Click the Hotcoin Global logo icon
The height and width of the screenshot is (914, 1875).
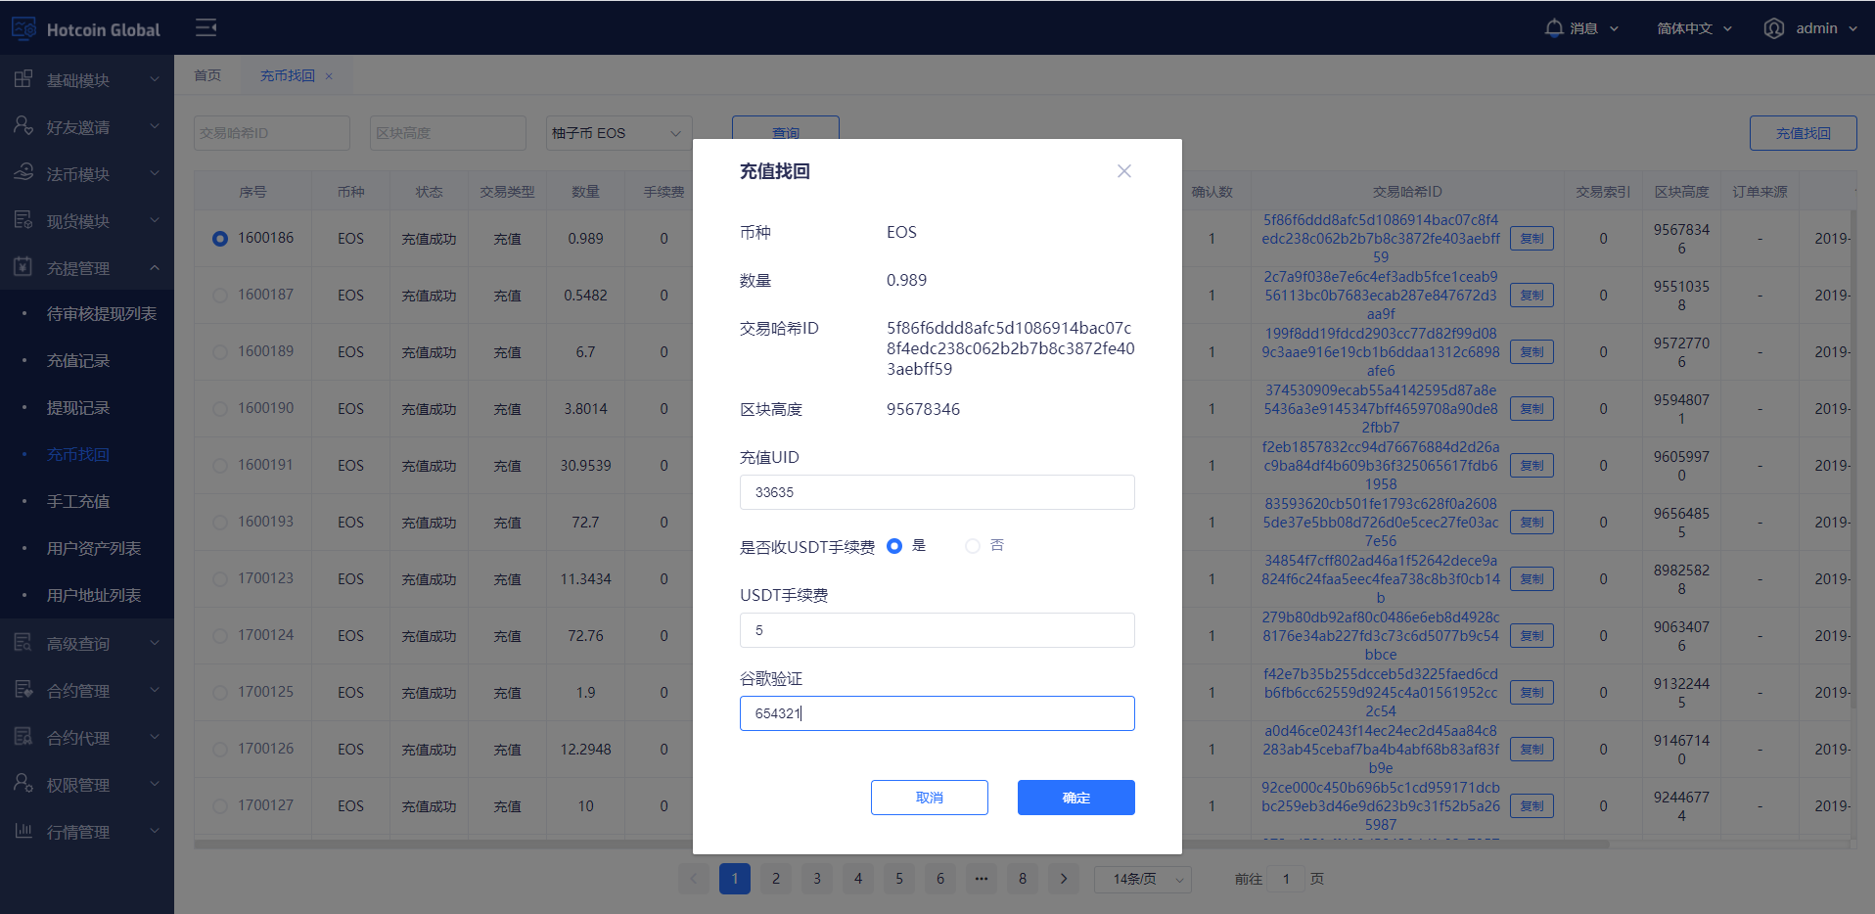coord(23,28)
